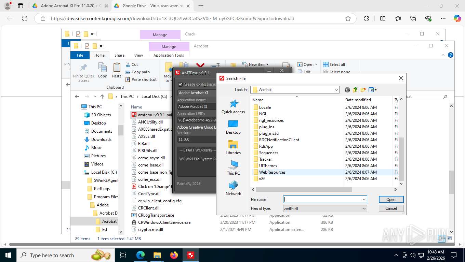Select the plug_ins folder
Image resolution: width=465 pixels, height=262 pixels.
tap(266, 127)
